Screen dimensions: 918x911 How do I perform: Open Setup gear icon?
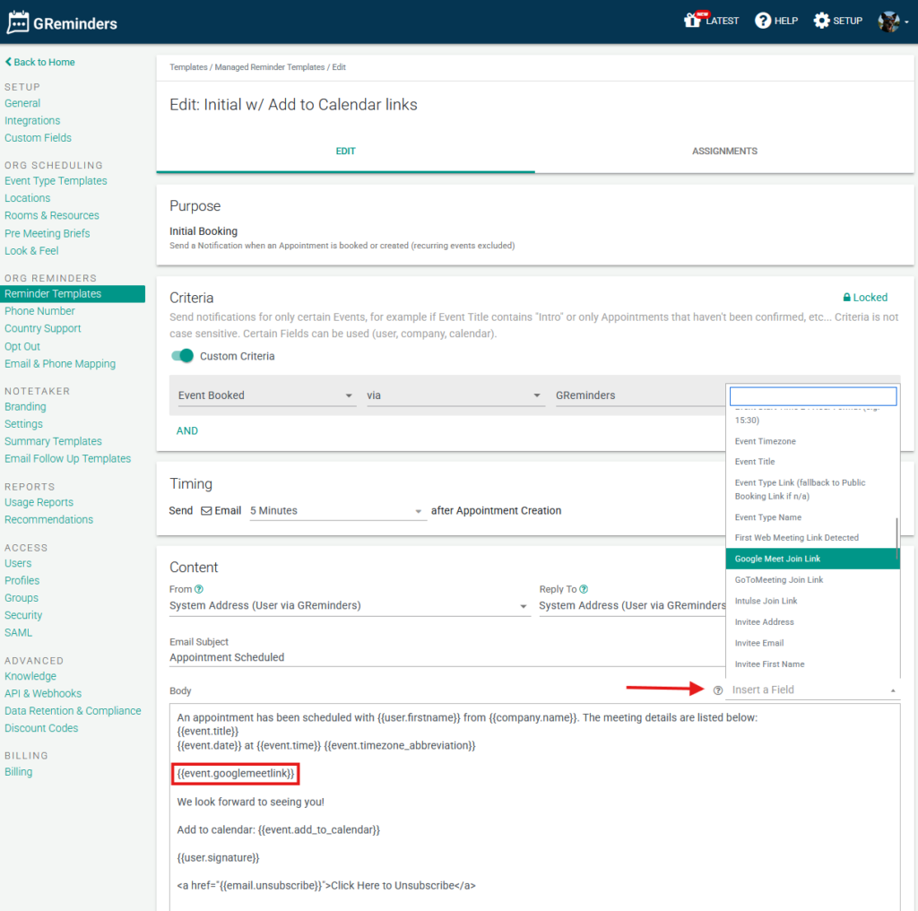click(x=821, y=21)
